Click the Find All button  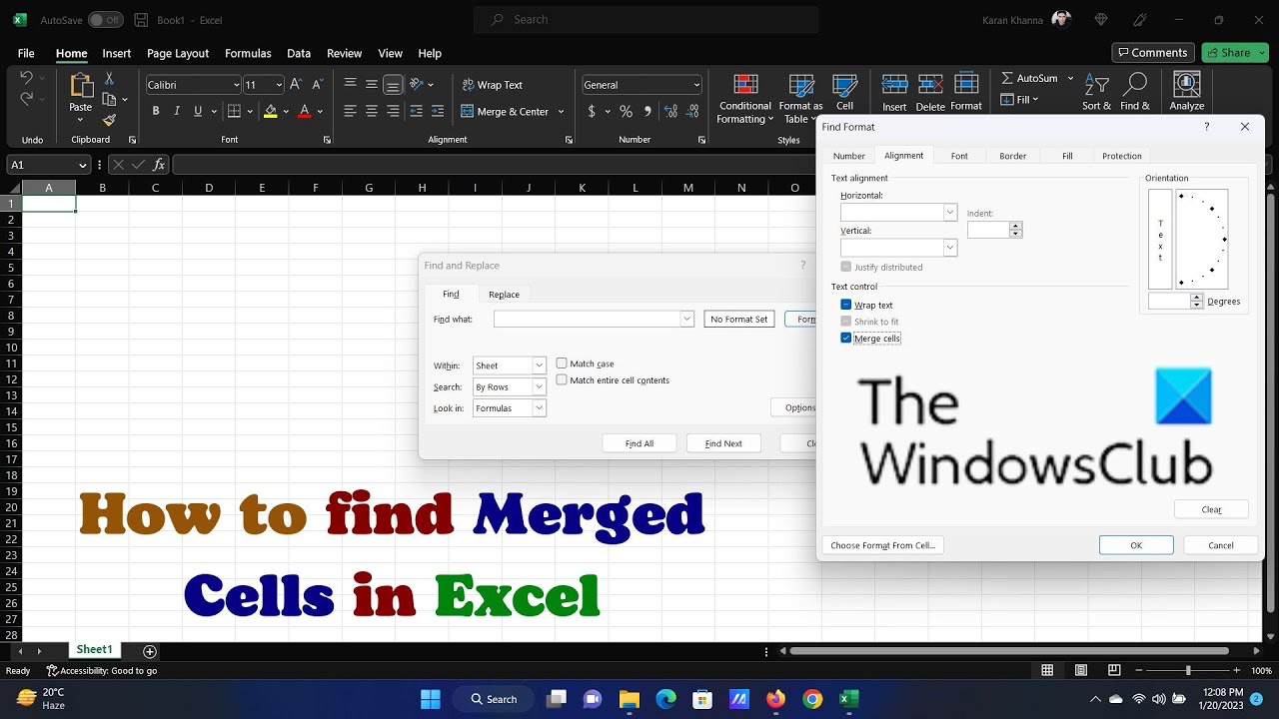pos(639,443)
